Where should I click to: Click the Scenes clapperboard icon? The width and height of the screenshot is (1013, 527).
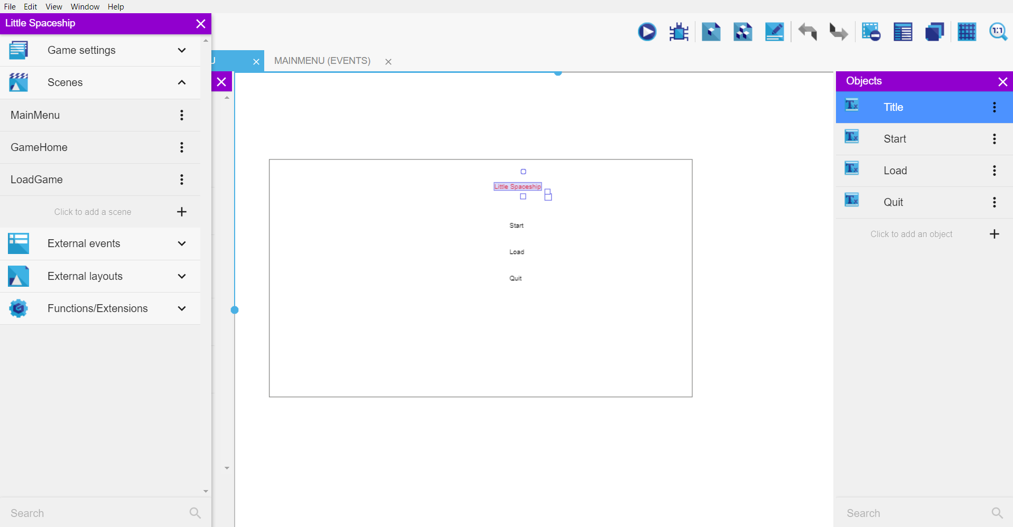[x=18, y=82]
